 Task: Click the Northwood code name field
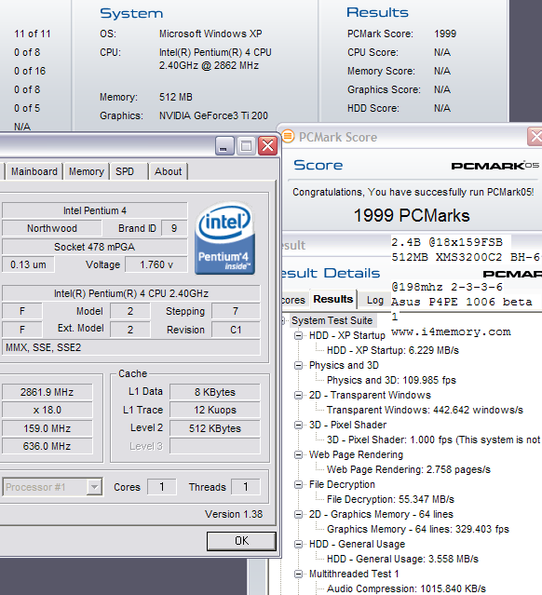[x=52, y=228]
